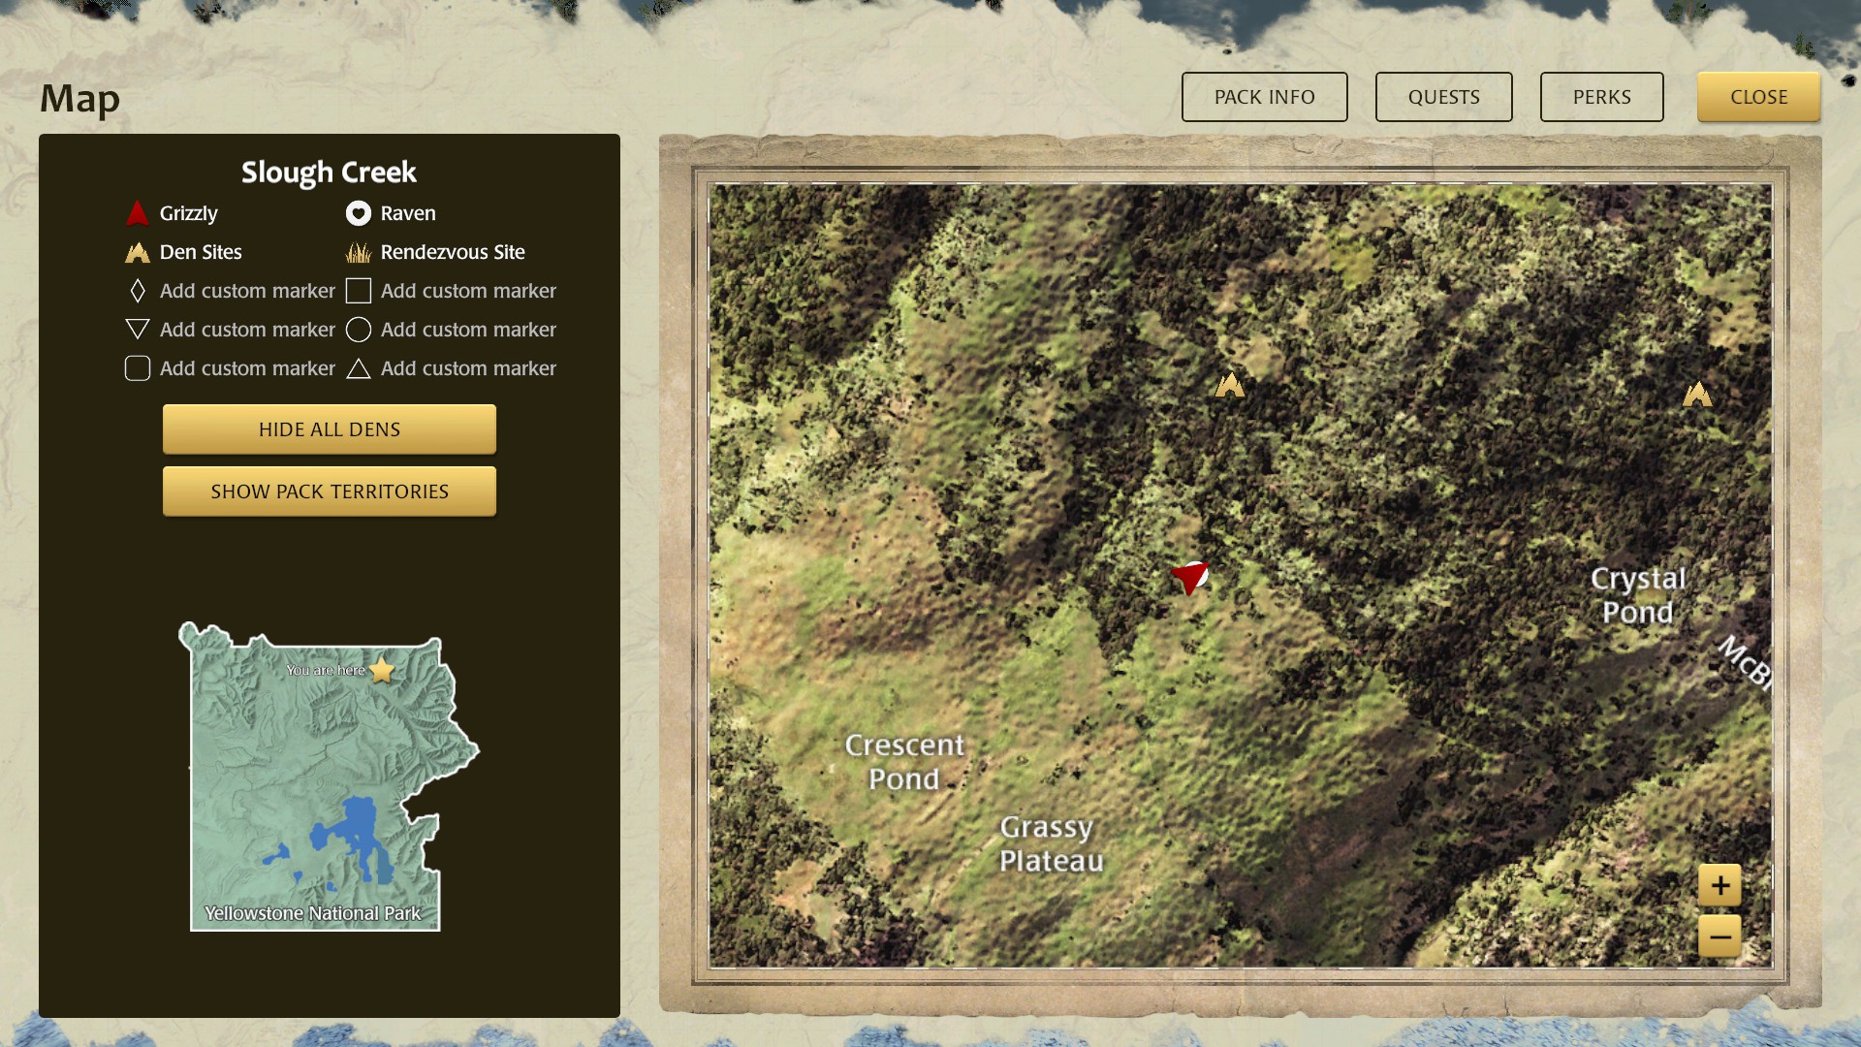Click the den site marker near map center
Screen dimensions: 1861x1047
1229,385
